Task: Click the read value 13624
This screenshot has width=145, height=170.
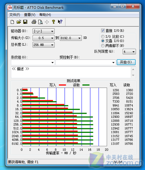Action: coord(129,109)
